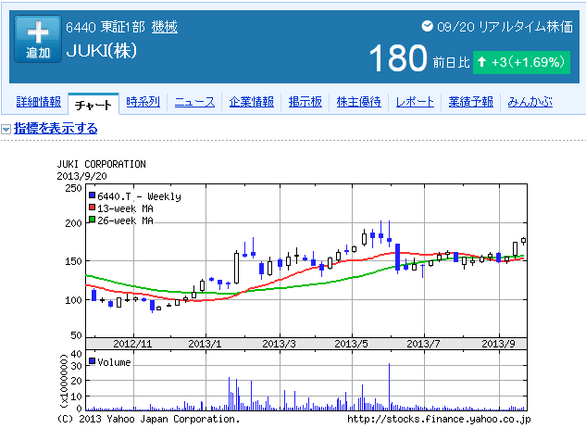Click the 09/20 リアルタイム株価 label

coord(505,27)
